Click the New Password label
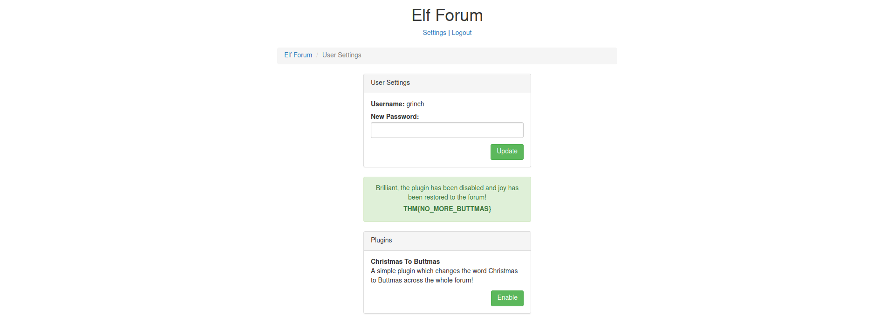The image size is (894, 331). (395, 117)
